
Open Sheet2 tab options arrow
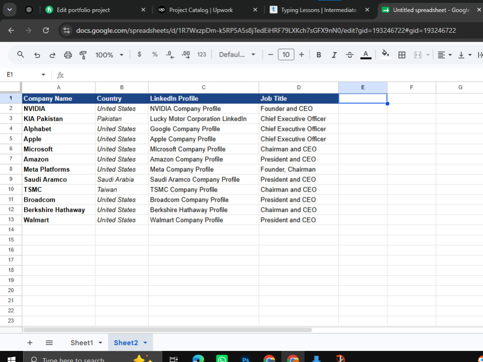[x=145, y=343]
